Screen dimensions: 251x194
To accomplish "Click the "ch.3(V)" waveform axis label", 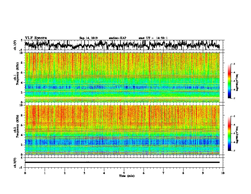I will pos(15,163).
